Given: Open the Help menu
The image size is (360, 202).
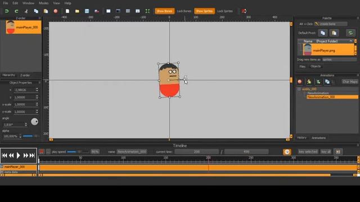Looking at the screenshot, I should pos(67,3).
